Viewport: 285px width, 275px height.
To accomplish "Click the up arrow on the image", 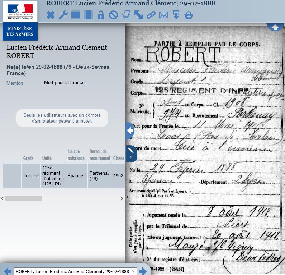I will coord(275,27).
